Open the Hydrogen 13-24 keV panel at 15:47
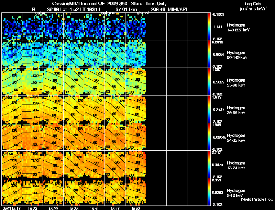The image size is (275, 210). (x=115, y=164)
